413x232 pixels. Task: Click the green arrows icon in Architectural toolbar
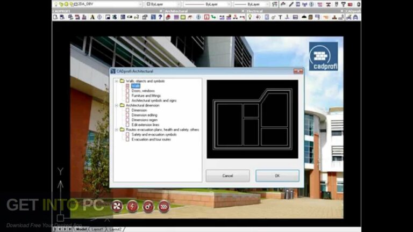pyautogui.click(x=213, y=17)
